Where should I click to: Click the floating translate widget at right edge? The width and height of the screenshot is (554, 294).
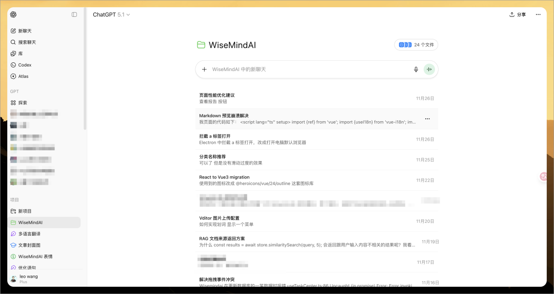tap(543, 176)
